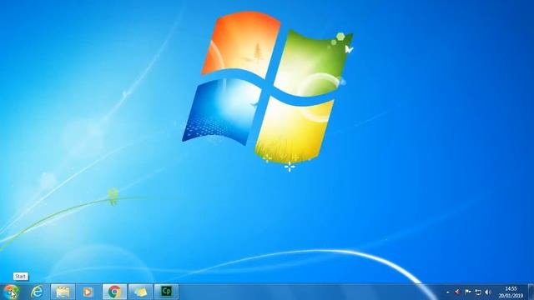The width and height of the screenshot is (534, 300).
Task: Launch Windows Media Player from taskbar
Action: (x=88, y=292)
